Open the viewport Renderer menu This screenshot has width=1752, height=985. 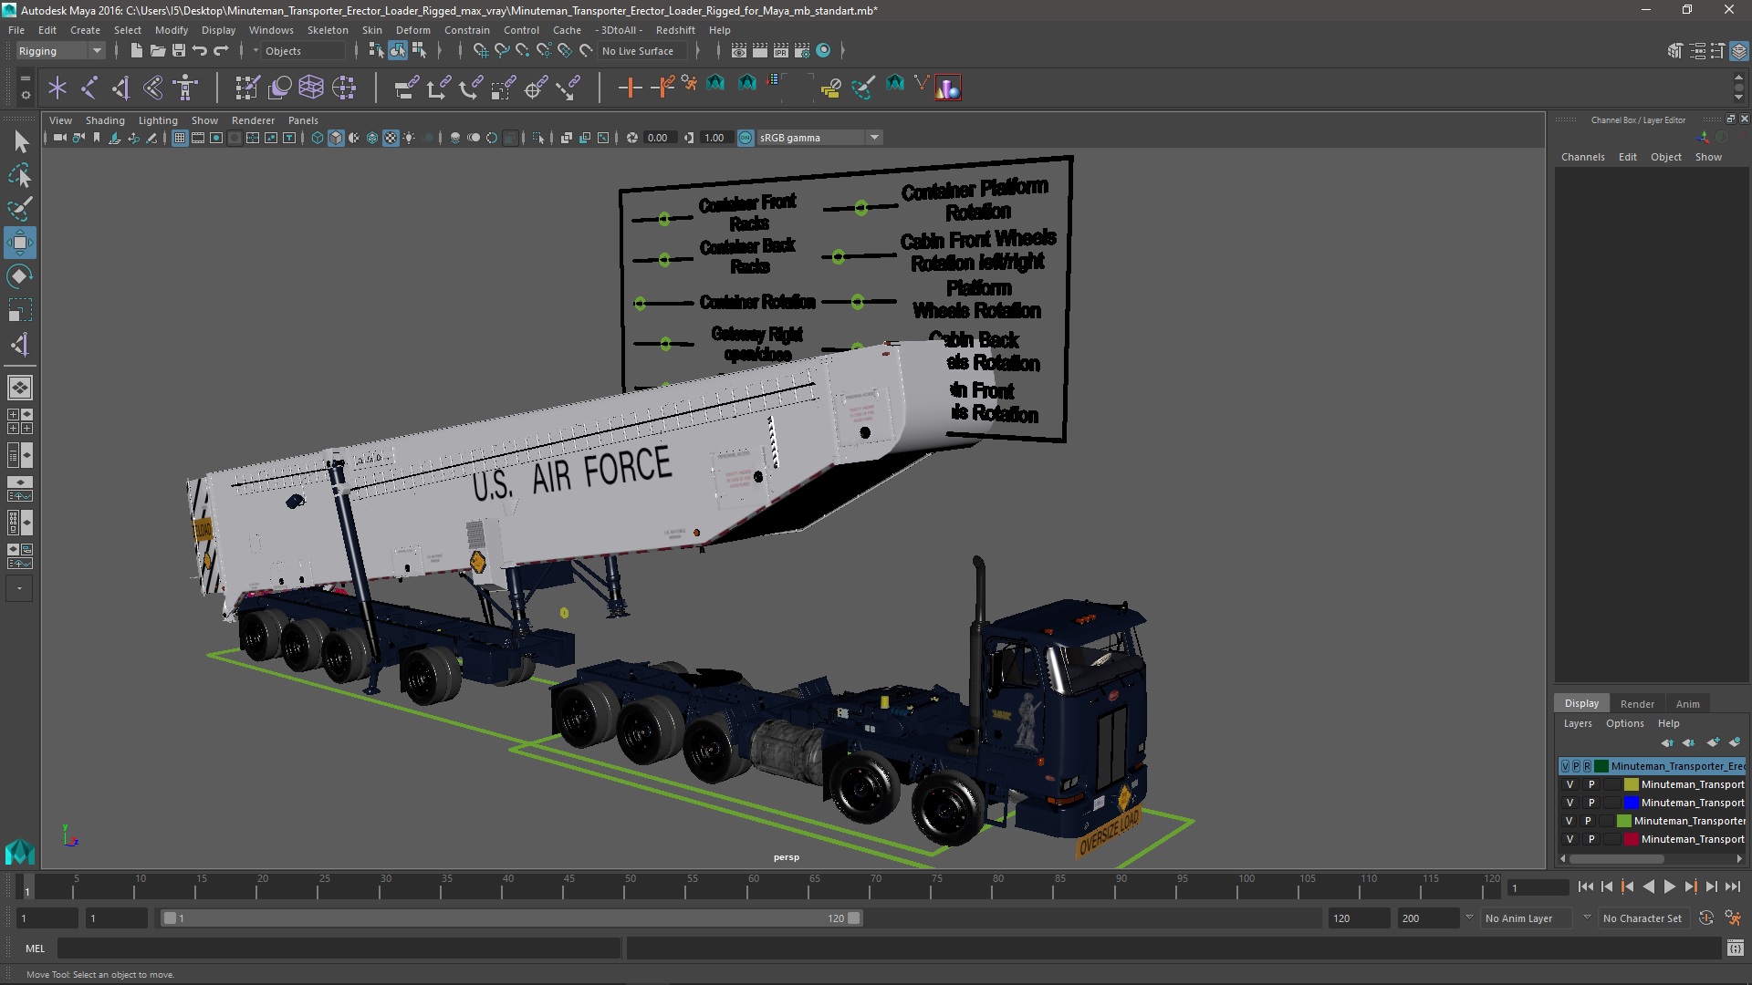pyautogui.click(x=253, y=120)
